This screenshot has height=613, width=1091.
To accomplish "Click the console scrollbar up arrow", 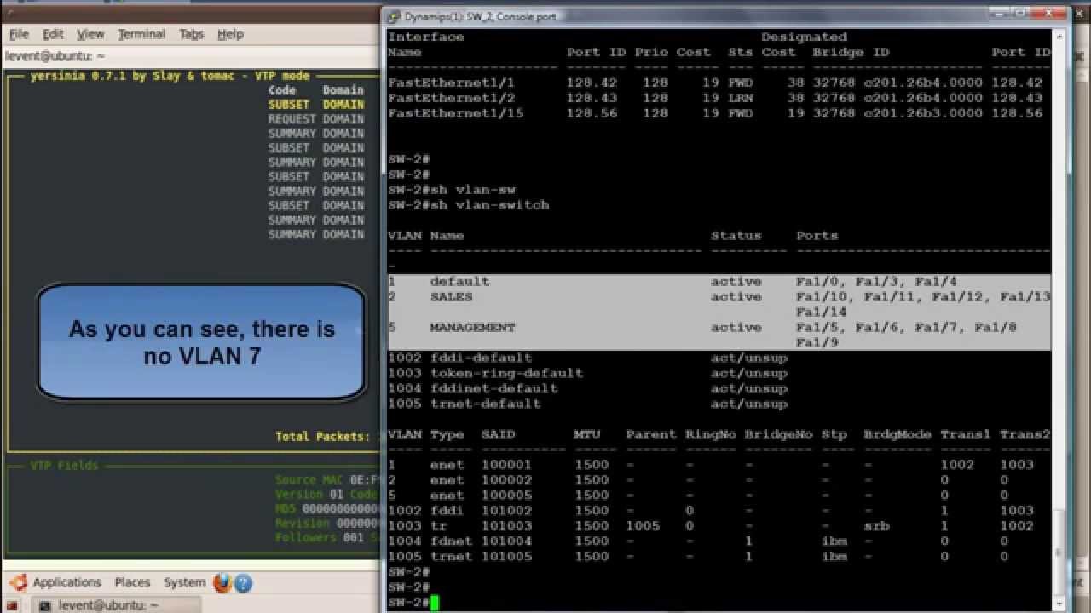I will [1059, 37].
